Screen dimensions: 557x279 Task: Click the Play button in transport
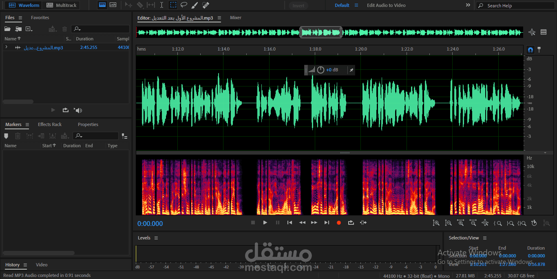coord(265,223)
